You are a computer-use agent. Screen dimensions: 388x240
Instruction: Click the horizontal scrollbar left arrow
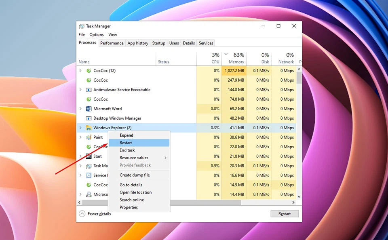tap(79, 202)
